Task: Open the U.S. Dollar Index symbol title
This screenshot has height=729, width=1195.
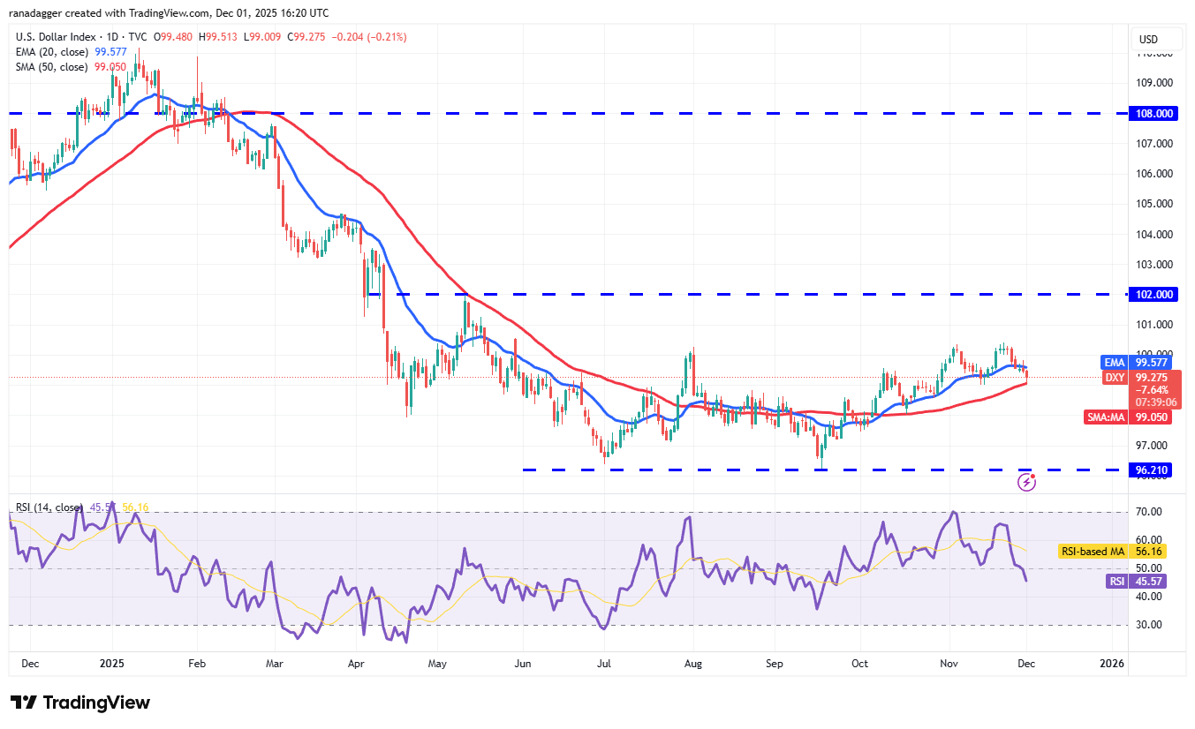Action: pos(57,37)
